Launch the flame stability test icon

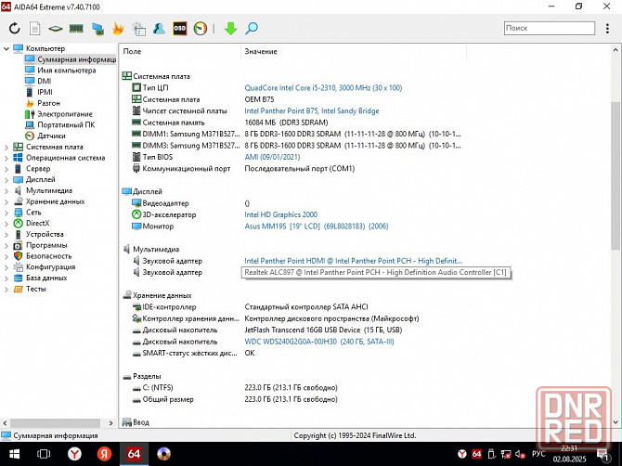pos(118,28)
